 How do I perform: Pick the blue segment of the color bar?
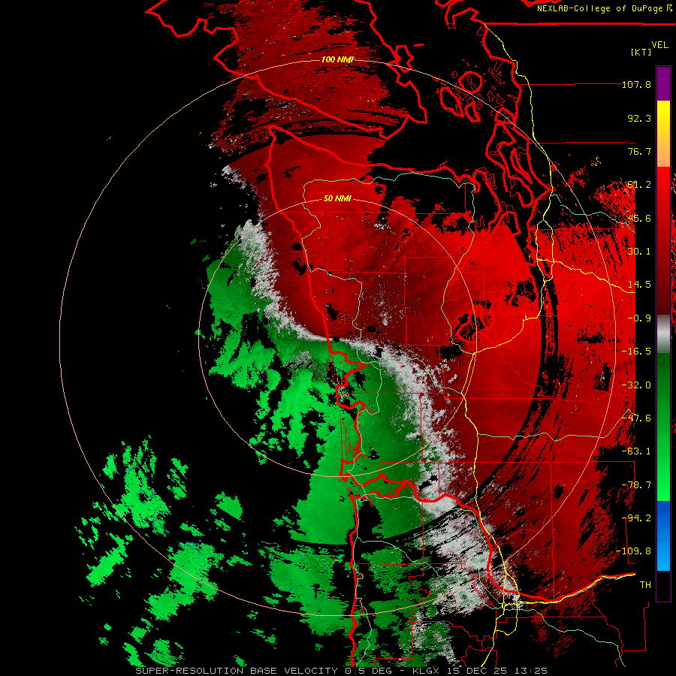pyautogui.click(x=663, y=536)
